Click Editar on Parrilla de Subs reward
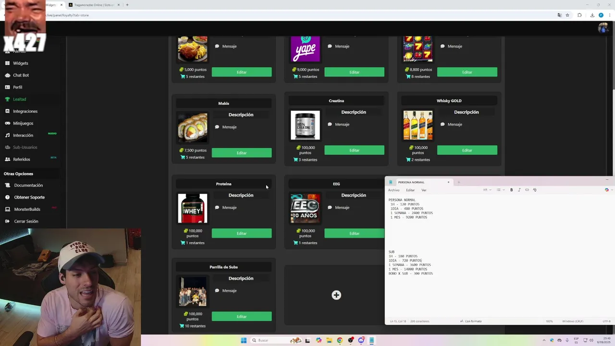The image size is (615, 346). tap(242, 316)
